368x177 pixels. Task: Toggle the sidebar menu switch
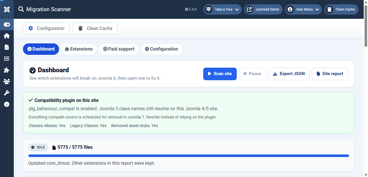click(x=7, y=25)
